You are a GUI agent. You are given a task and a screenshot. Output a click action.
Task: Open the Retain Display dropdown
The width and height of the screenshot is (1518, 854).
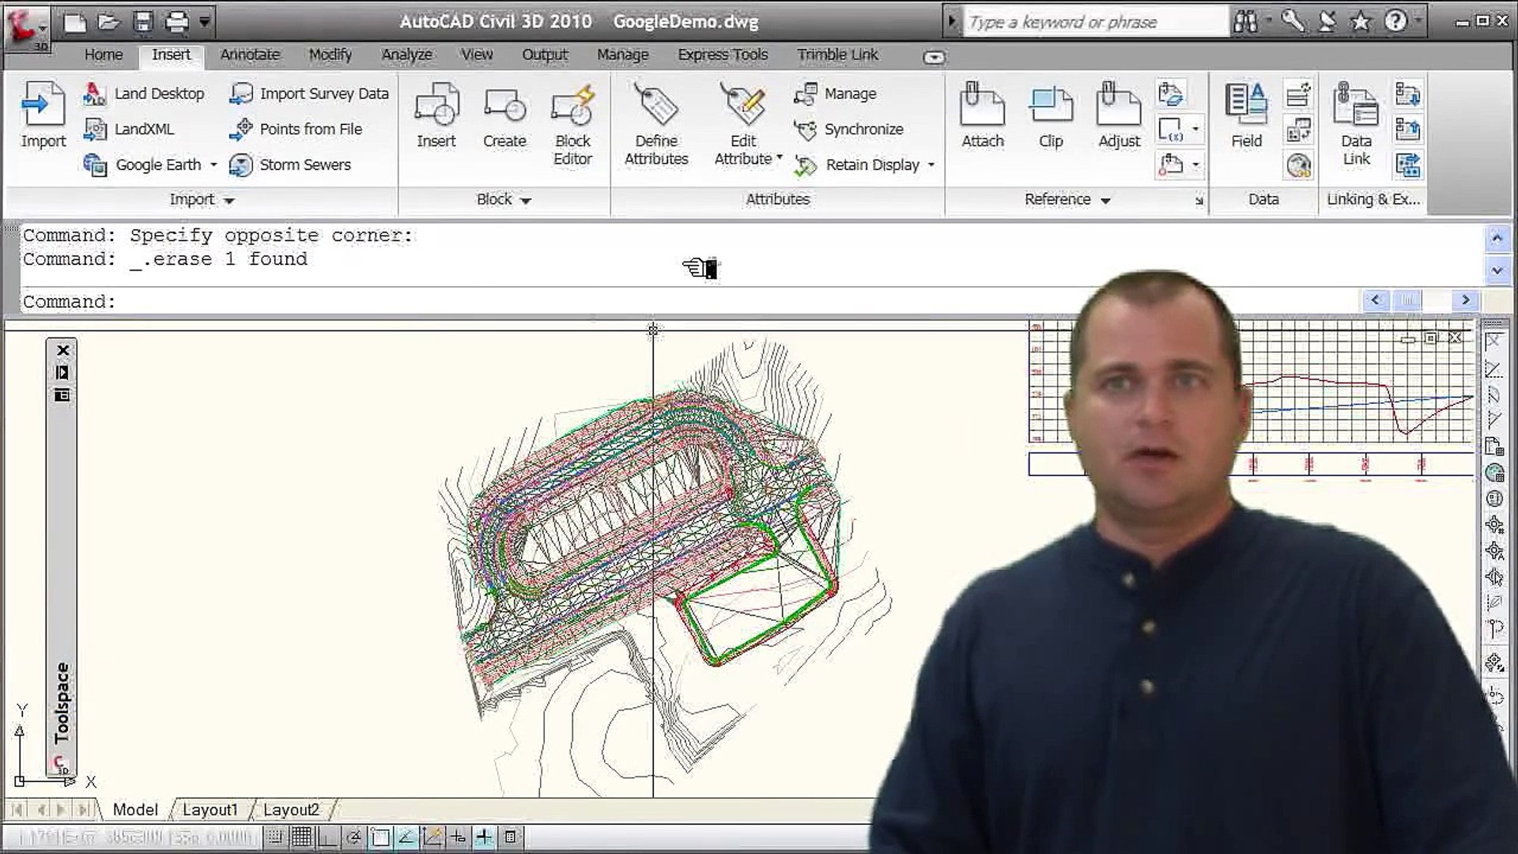pos(931,164)
